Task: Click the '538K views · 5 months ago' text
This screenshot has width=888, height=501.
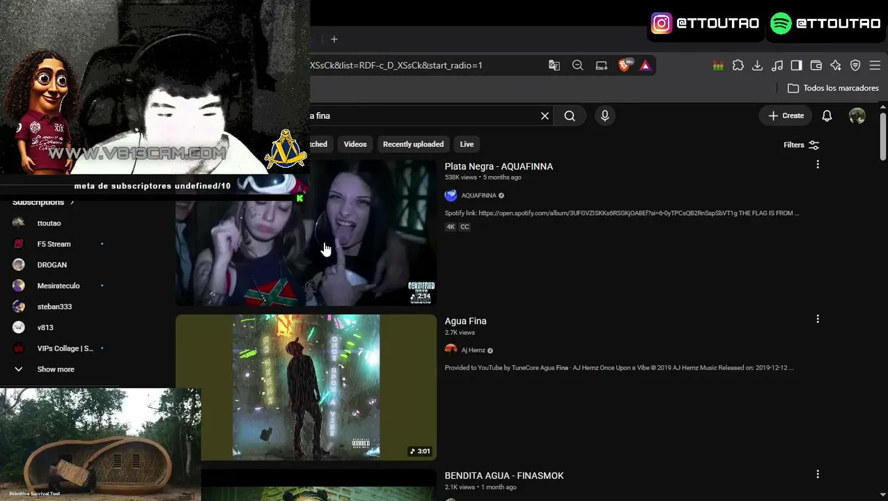Action: click(483, 177)
